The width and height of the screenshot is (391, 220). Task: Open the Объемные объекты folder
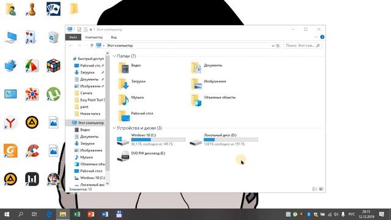click(x=213, y=100)
